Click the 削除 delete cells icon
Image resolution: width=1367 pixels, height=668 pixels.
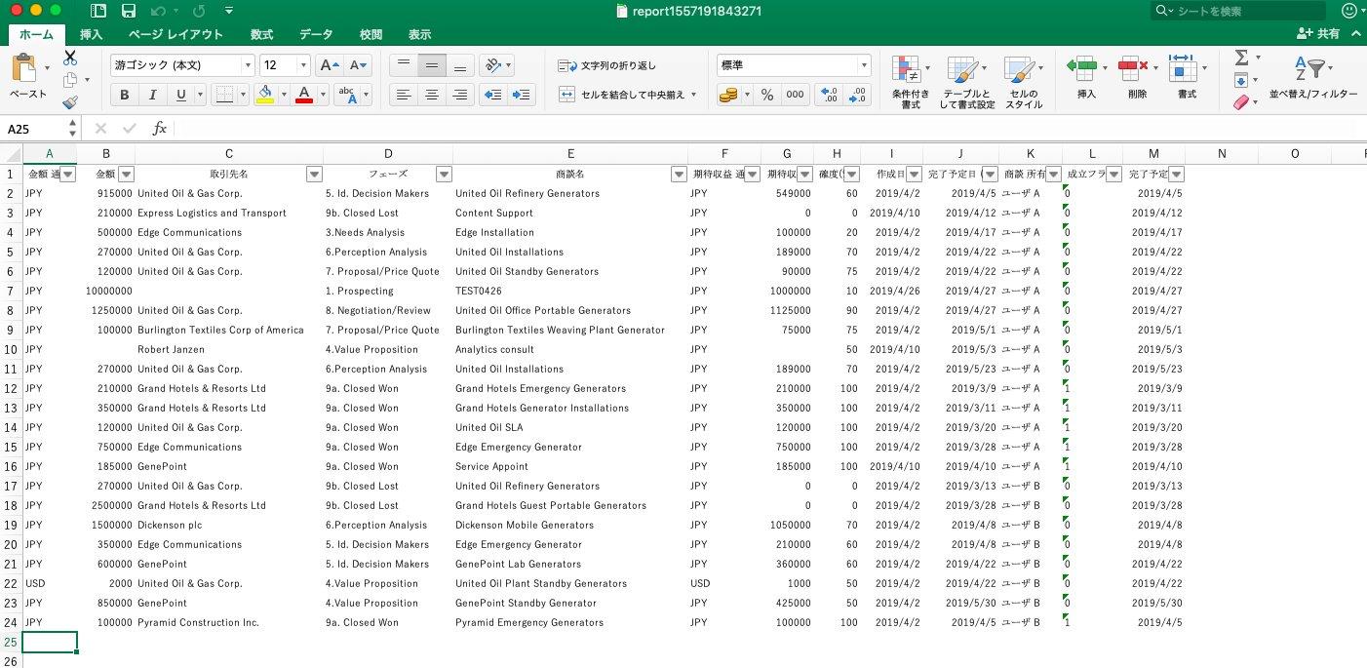[x=1132, y=68]
